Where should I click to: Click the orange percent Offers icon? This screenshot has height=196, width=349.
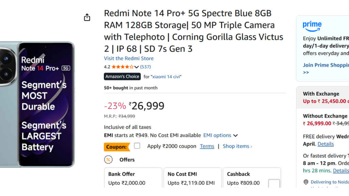click(108, 160)
